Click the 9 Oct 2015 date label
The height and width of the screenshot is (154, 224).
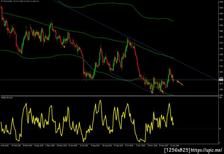[x=129, y=145]
